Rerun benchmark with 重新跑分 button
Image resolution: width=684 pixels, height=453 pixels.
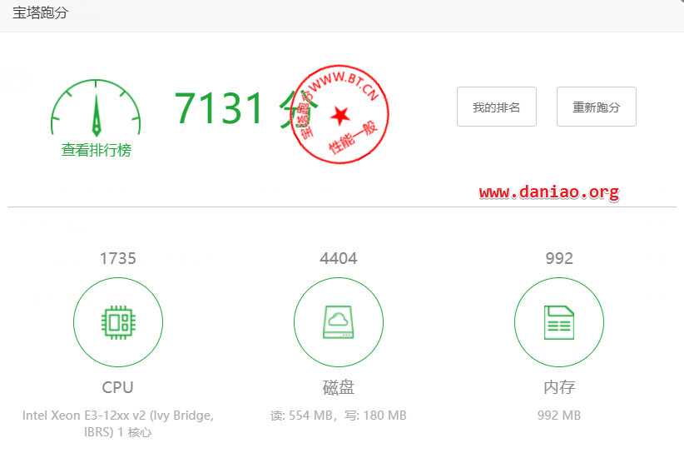597,107
